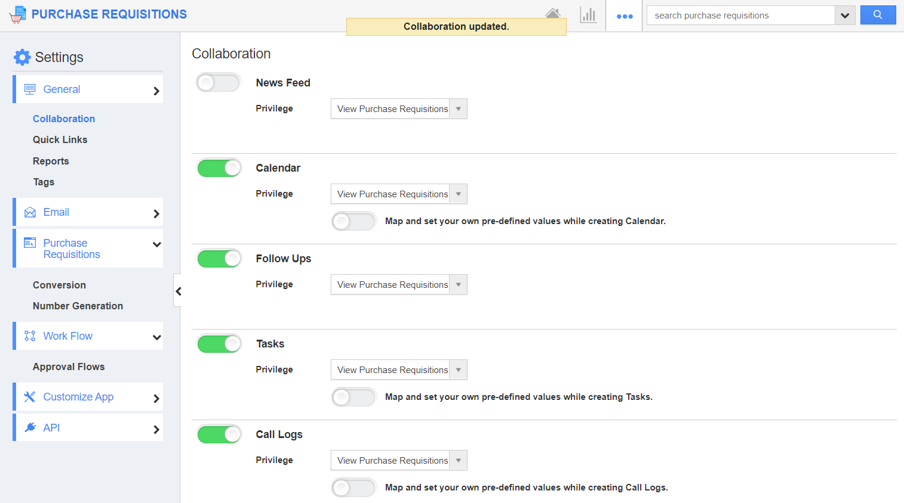Screen dimensions: 904x503
Task: Disable the Calendar toggle
Action: pyautogui.click(x=219, y=168)
